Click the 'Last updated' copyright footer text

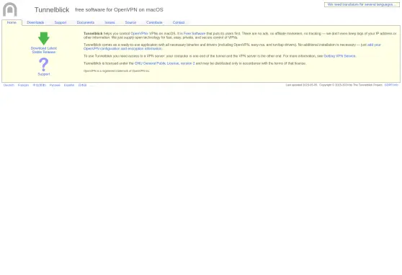click(x=334, y=85)
